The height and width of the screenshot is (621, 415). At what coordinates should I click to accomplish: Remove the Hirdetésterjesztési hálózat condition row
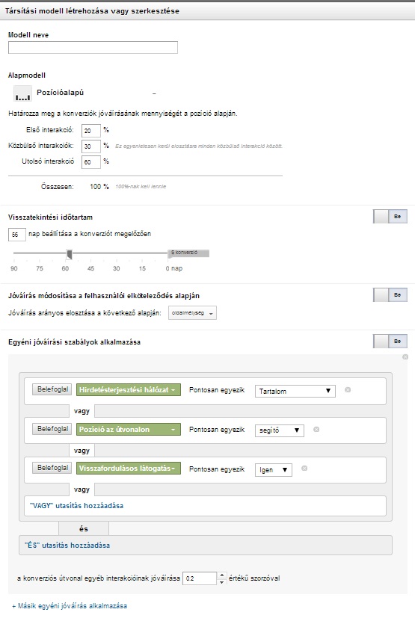[348, 390]
